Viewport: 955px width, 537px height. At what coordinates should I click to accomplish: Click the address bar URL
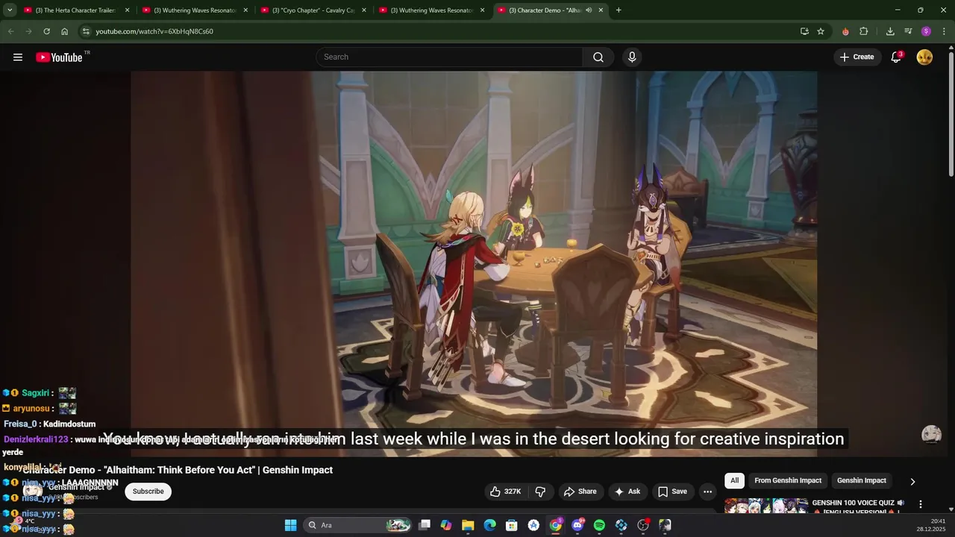coord(154,31)
